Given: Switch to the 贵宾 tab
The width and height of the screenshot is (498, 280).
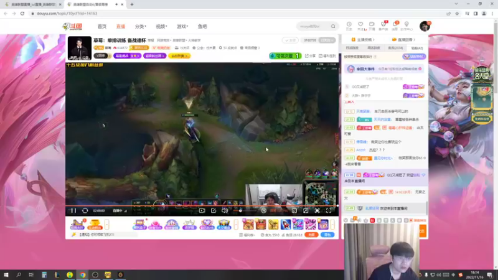Looking at the screenshot, I should click(395, 48).
